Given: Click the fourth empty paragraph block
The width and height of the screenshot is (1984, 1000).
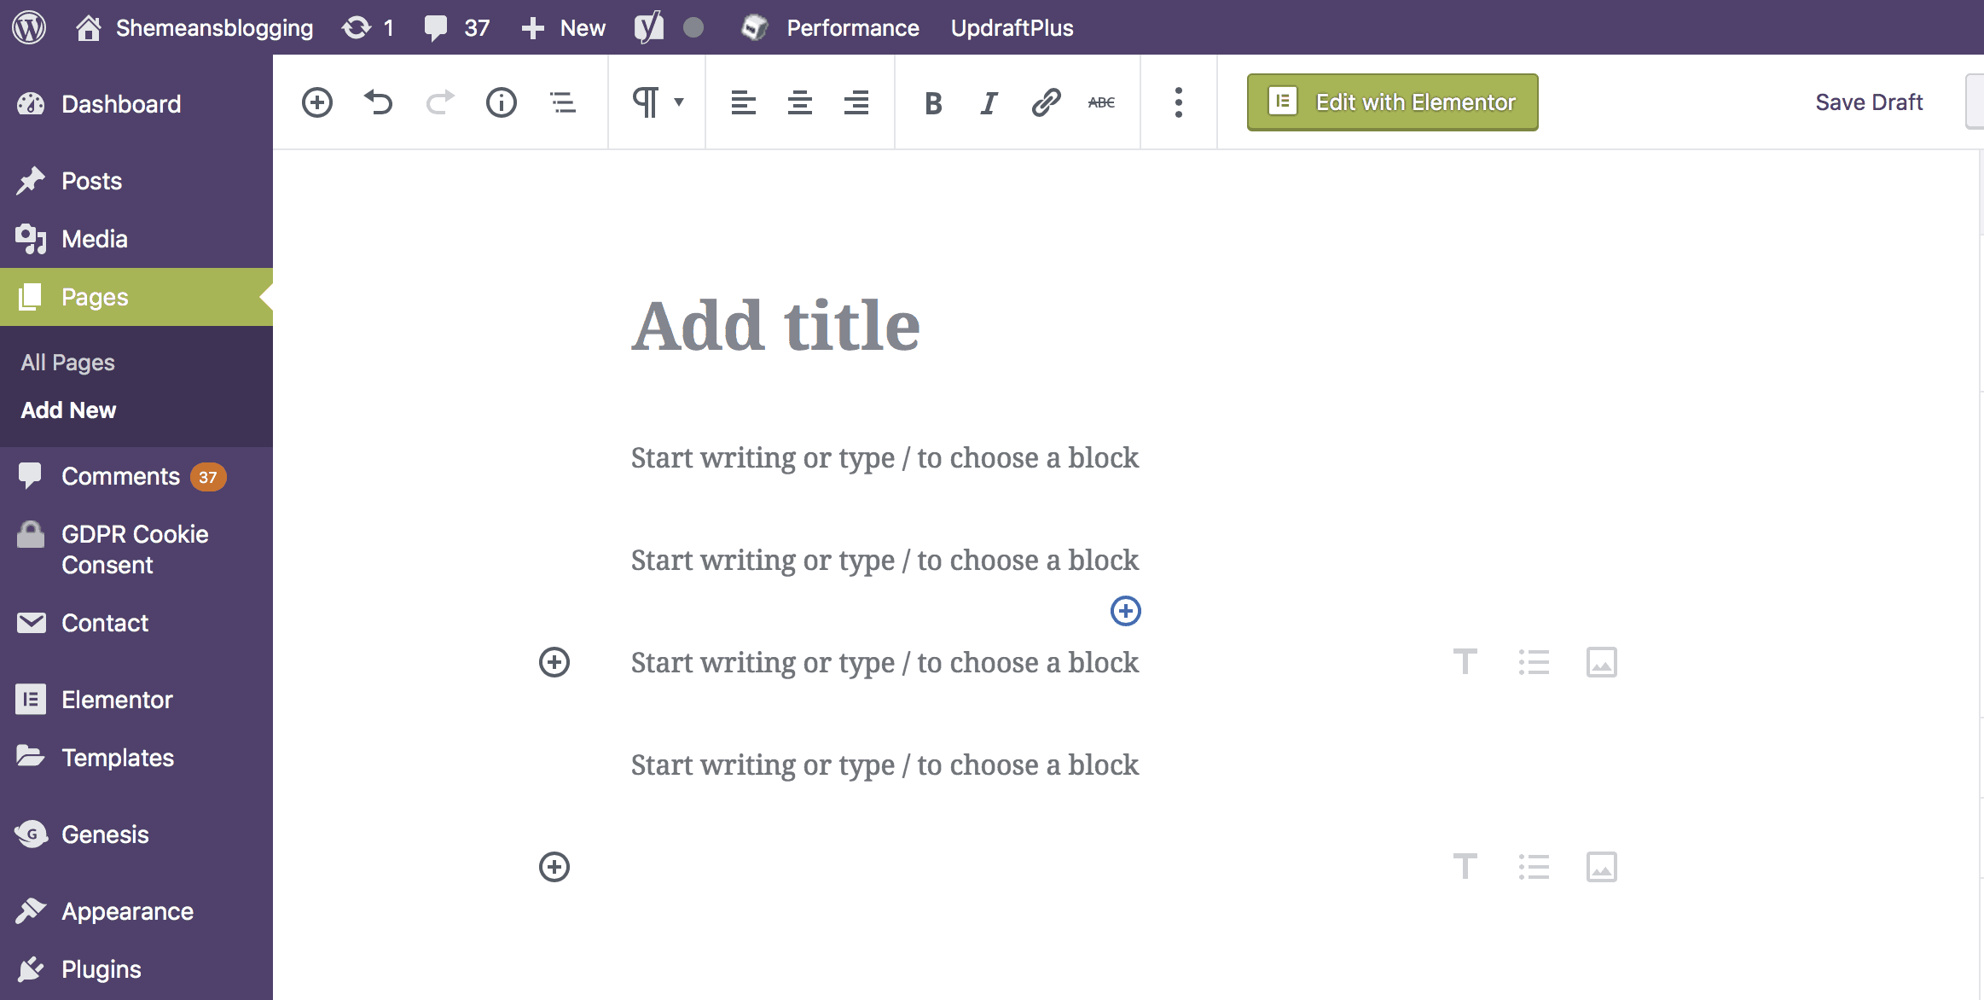Looking at the screenshot, I should [x=1125, y=765].
